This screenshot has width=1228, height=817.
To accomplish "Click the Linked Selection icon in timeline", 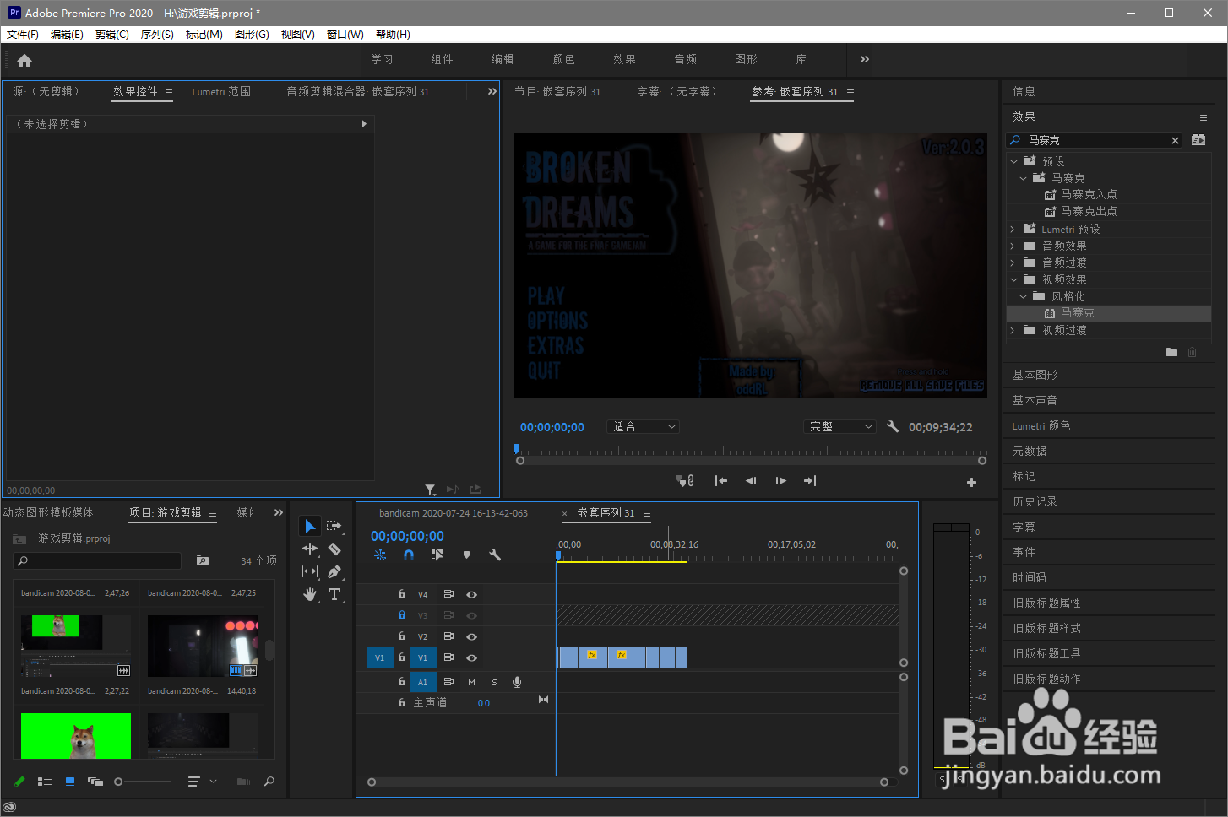I will (437, 555).
